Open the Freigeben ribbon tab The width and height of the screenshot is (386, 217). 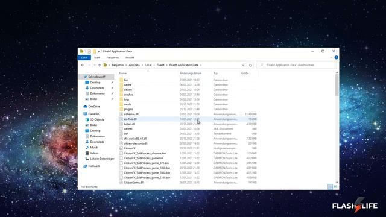tap(113, 58)
